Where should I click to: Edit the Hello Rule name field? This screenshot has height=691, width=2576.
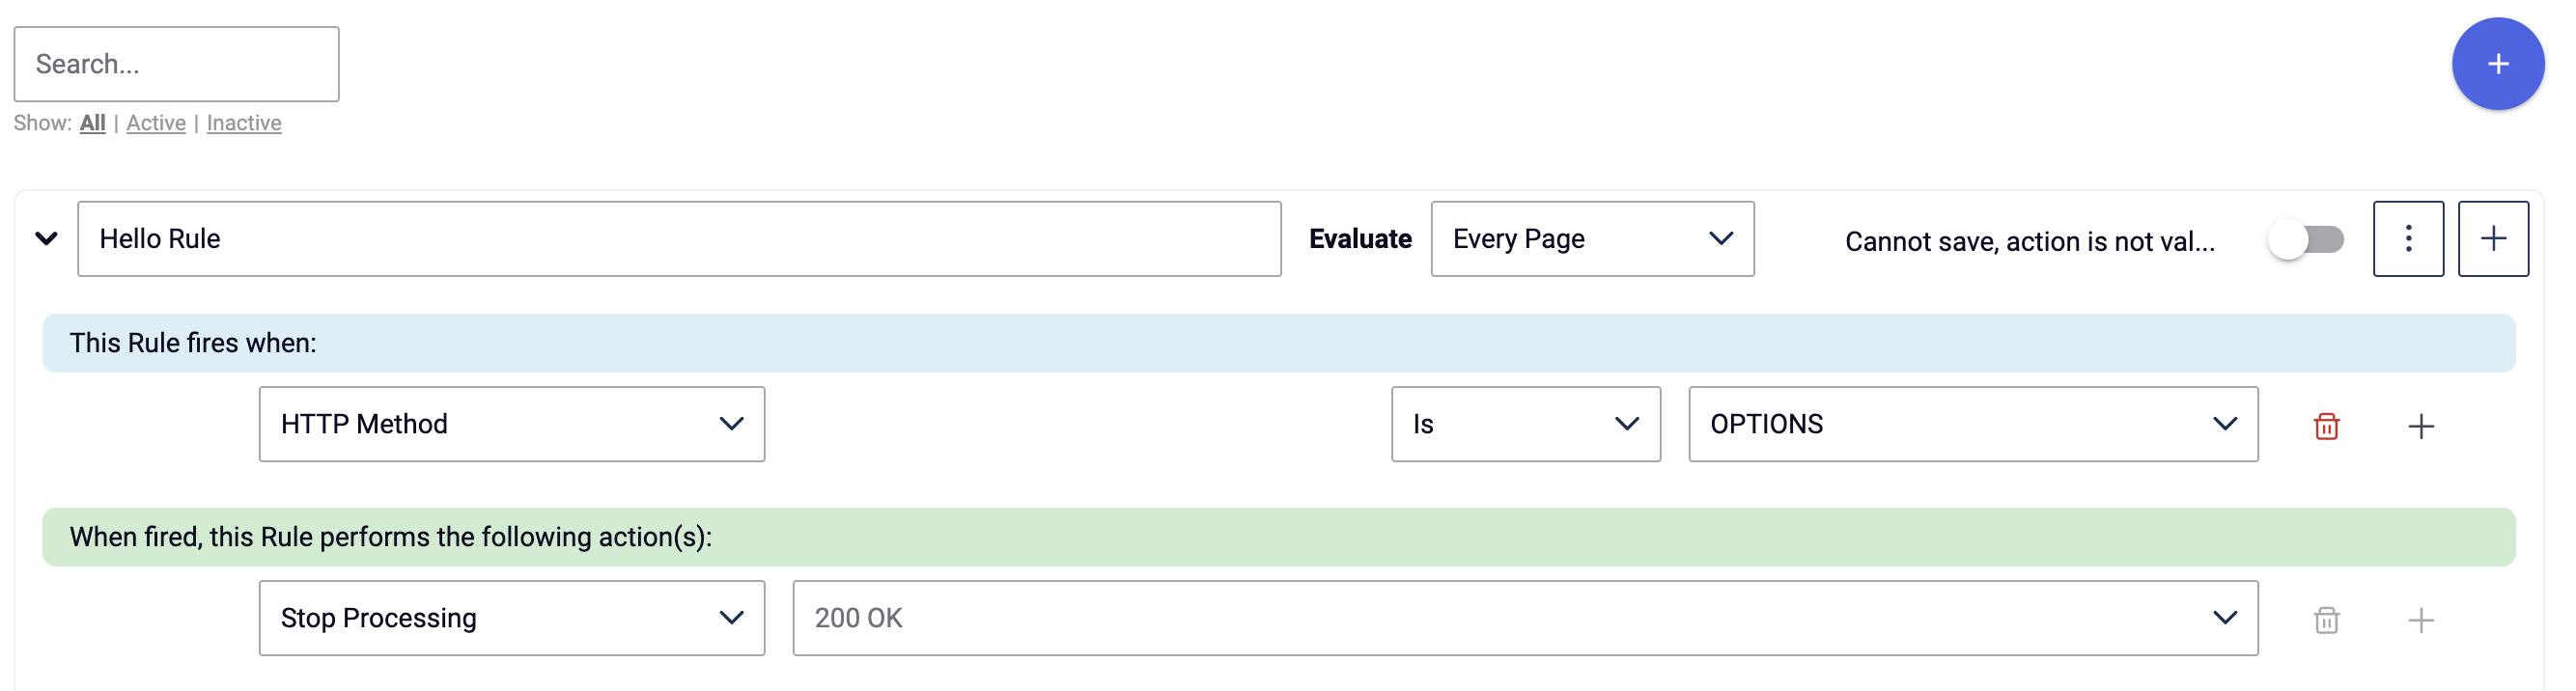(x=680, y=238)
